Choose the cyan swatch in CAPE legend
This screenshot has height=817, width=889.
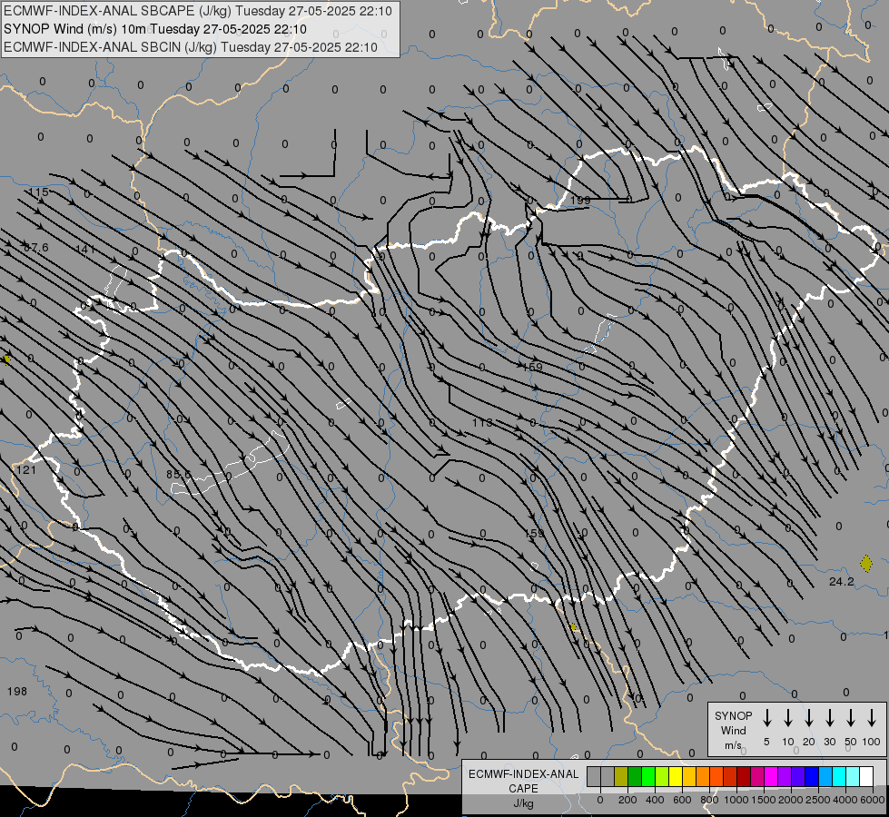(838, 777)
